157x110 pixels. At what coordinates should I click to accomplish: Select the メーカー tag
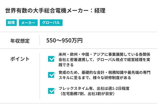[x=28, y=23]
